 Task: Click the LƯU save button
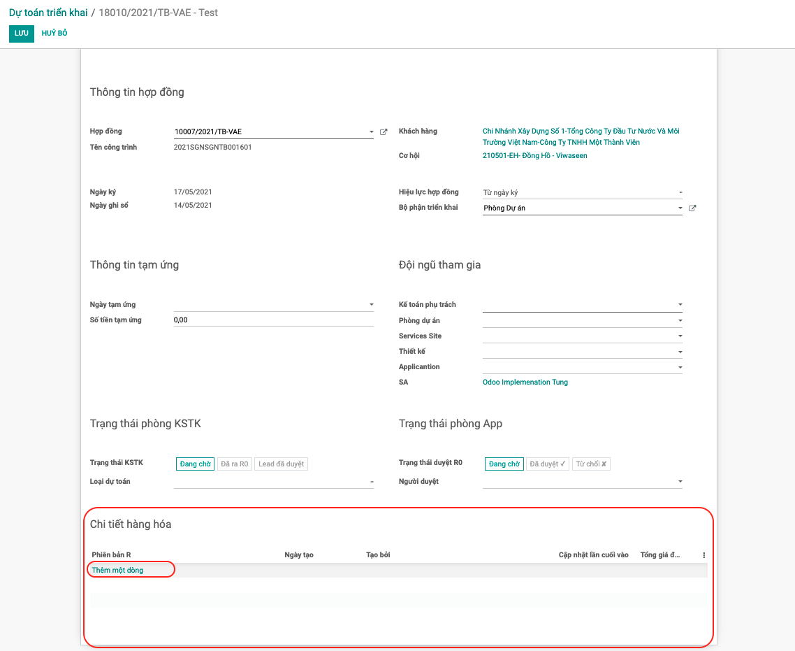pos(21,34)
